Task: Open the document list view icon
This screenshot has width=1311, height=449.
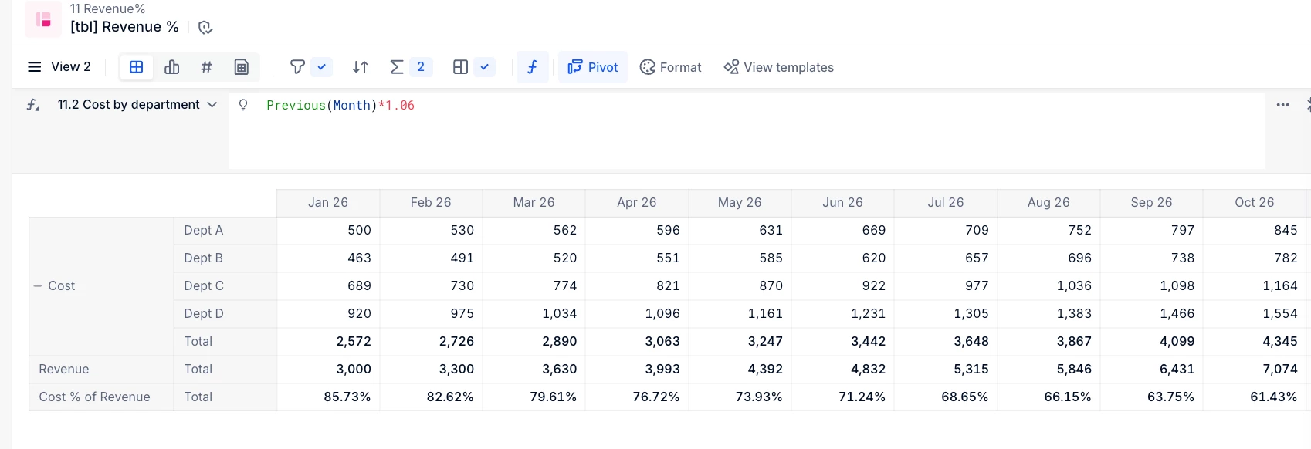Action: [x=242, y=67]
